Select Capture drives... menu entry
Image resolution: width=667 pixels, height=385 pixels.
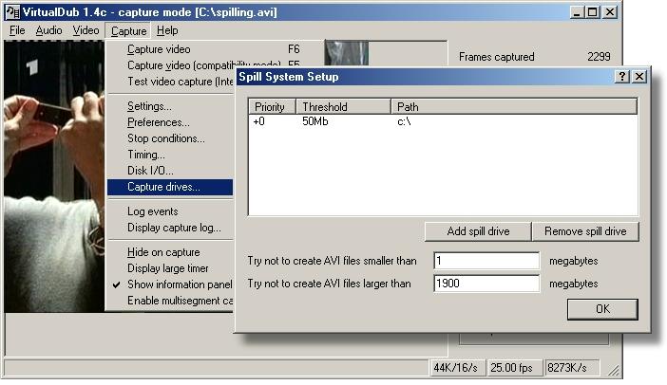[164, 187]
